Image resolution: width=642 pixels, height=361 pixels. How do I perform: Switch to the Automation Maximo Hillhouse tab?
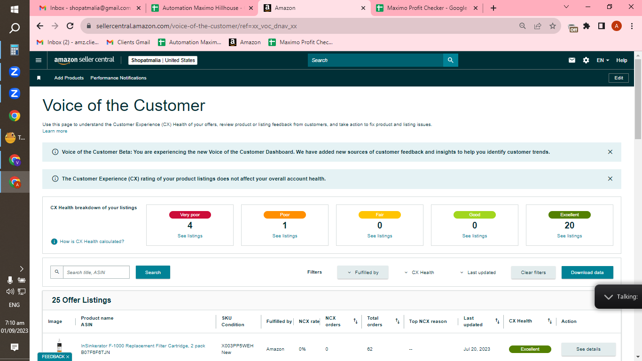(202, 8)
